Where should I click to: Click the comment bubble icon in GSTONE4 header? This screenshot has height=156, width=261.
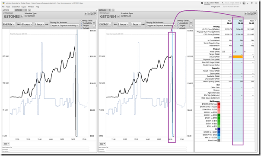[x=255, y=14]
